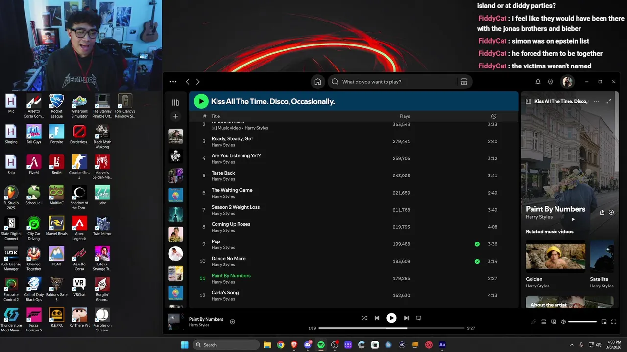Click the Plays column header
The width and height of the screenshot is (627, 352).
[x=405, y=116]
